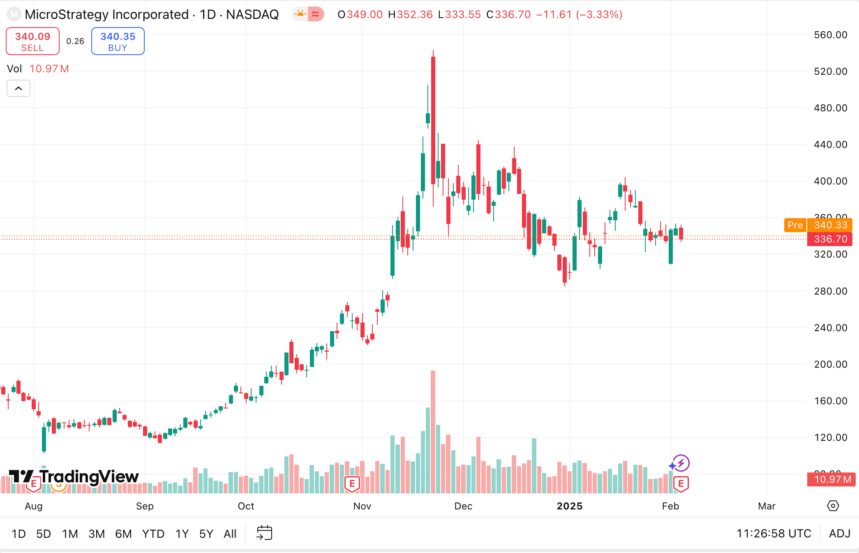The image size is (859, 553).
Task: Click the pre-market sun session icon
Action: point(300,14)
